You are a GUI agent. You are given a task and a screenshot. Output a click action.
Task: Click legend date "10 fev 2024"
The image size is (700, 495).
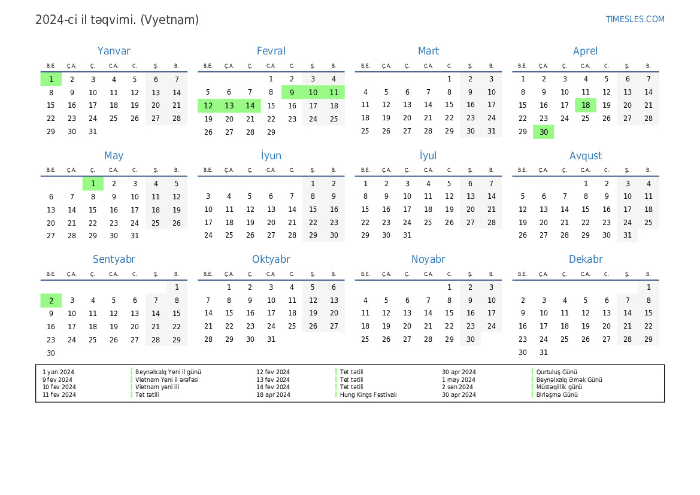[59, 387]
